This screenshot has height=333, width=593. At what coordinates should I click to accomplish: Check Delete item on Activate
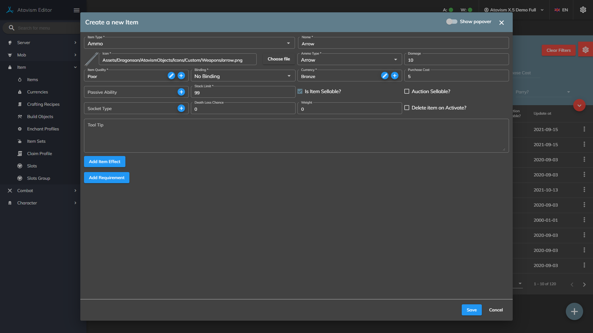(x=407, y=108)
